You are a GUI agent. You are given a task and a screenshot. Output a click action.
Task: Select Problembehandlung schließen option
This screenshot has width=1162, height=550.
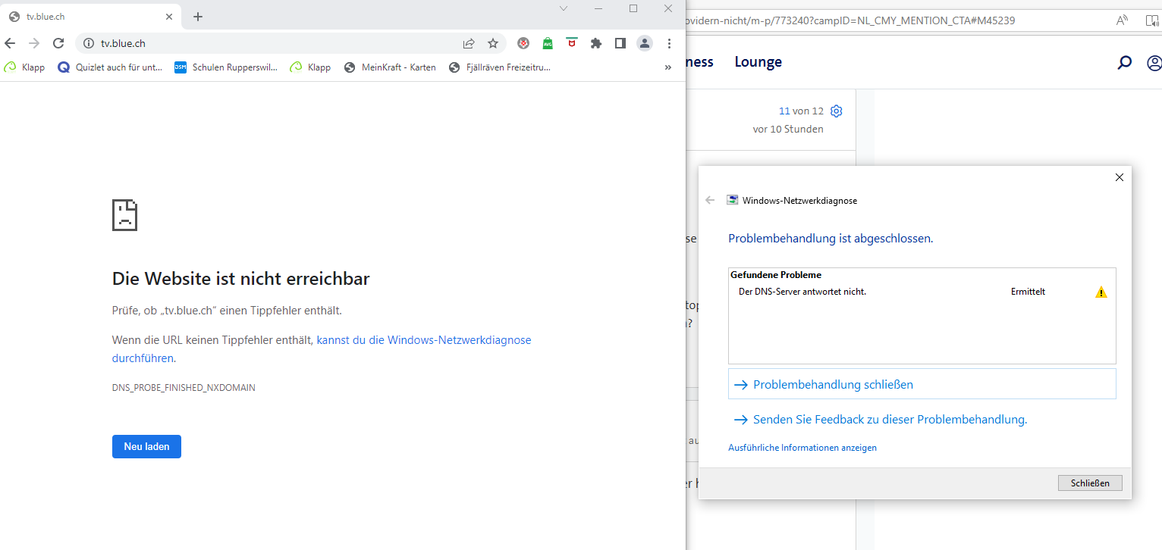pos(833,385)
